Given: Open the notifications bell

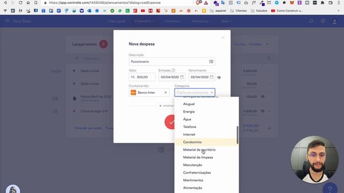Looking at the screenshot, I should point(311,21).
